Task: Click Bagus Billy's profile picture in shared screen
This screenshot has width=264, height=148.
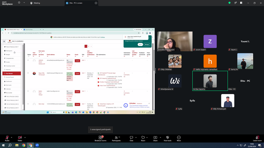Action: click(34, 74)
